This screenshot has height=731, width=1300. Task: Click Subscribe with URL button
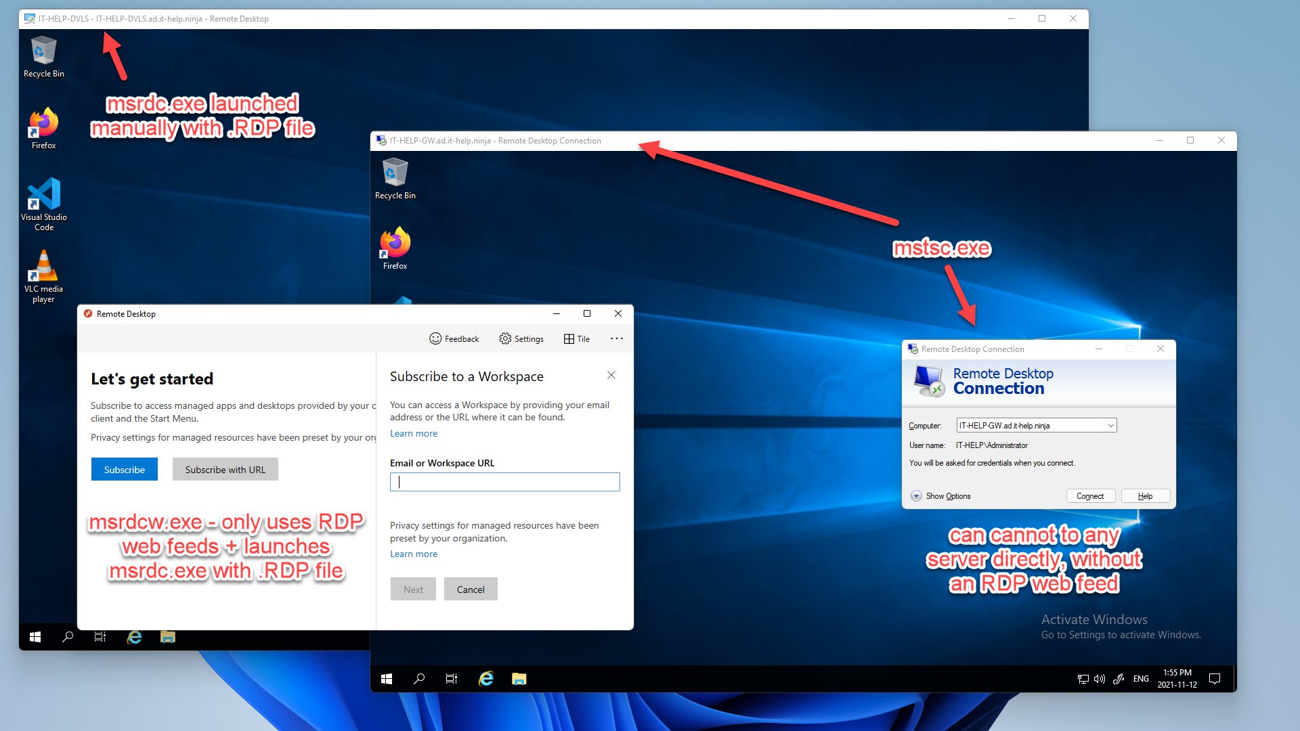tap(225, 469)
